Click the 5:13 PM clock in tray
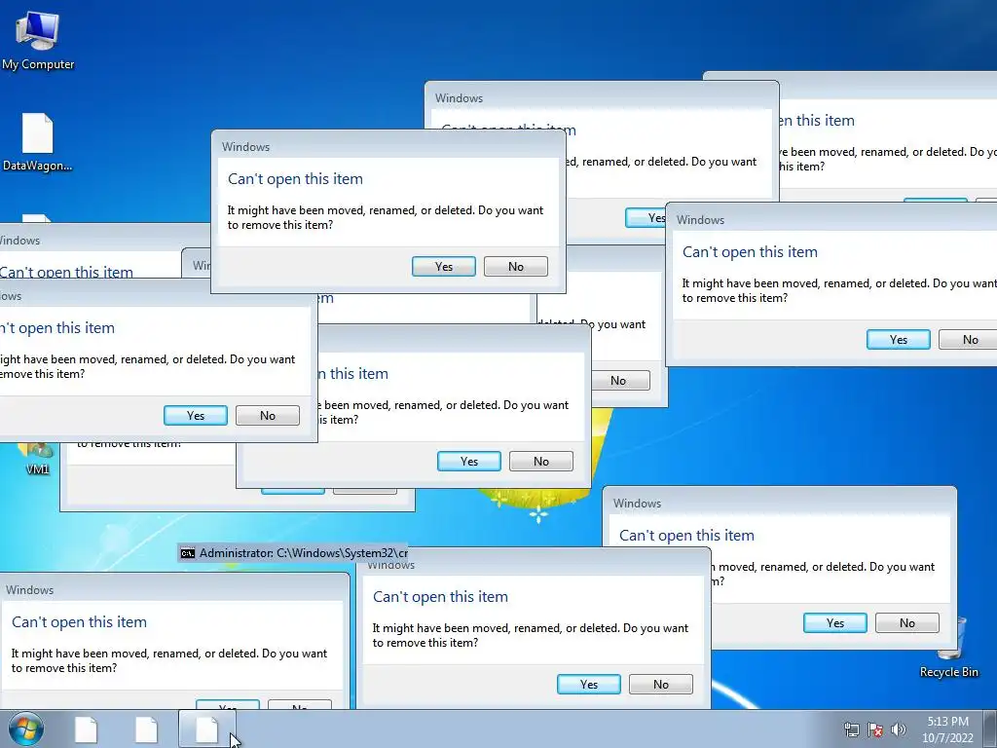Screen dimensions: 997x748 pyautogui.click(x=947, y=729)
